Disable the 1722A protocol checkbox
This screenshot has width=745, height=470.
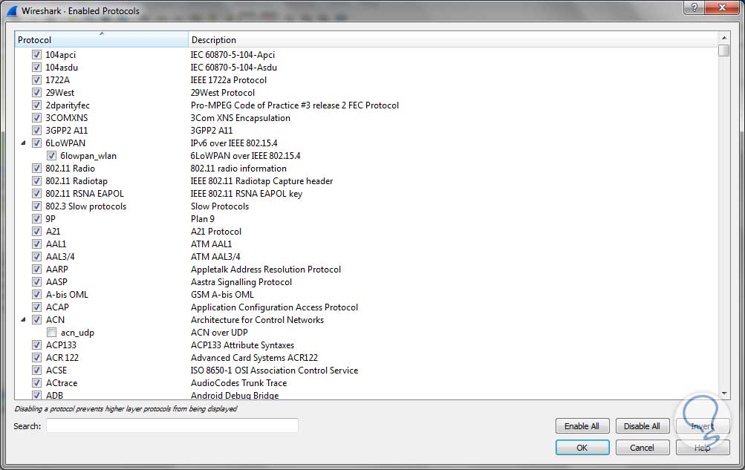point(36,79)
